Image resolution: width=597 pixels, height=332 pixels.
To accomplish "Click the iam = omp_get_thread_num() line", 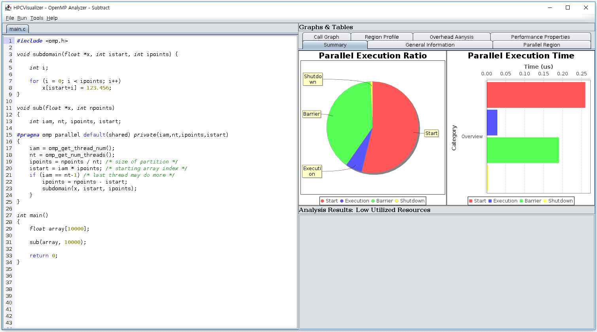I will 72,148.
